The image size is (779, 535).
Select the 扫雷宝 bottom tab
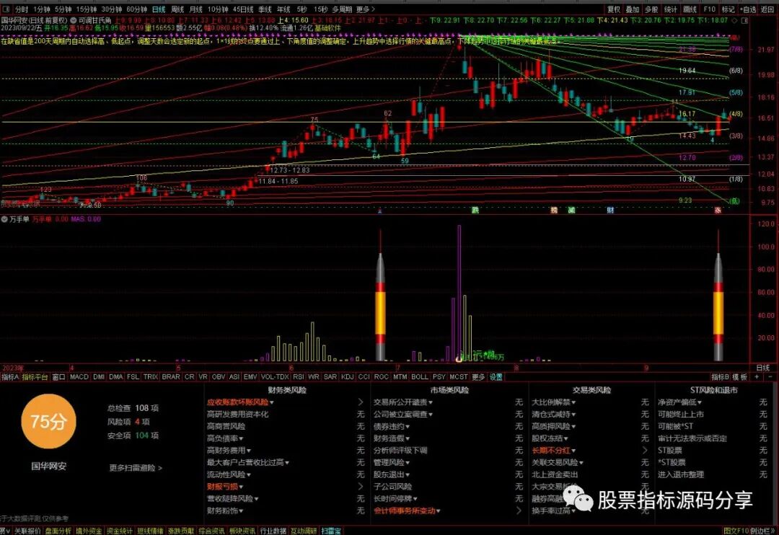point(331,531)
